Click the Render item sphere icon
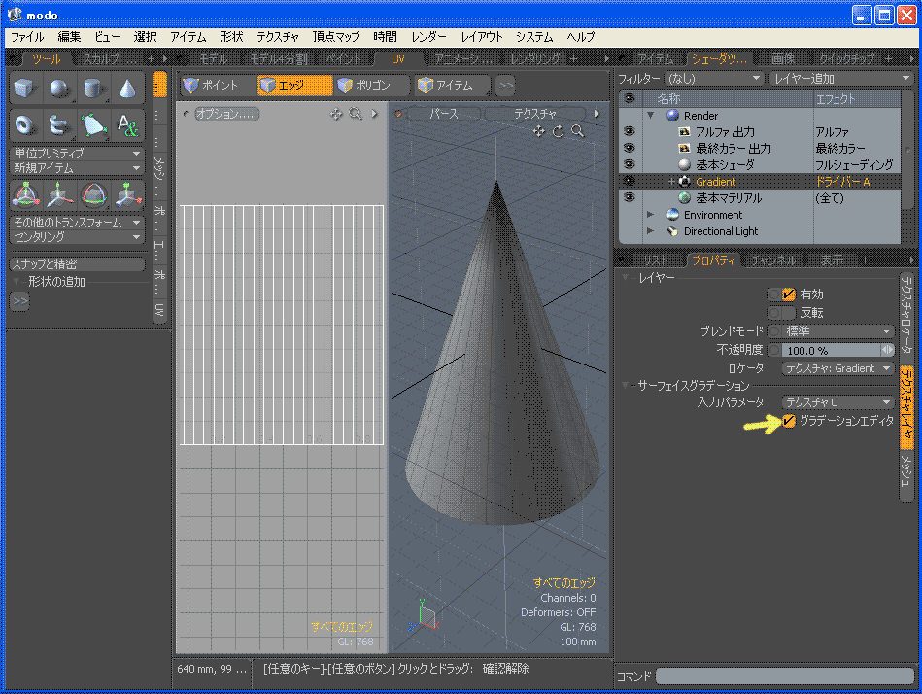This screenshot has width=922, height=694. (x=672, y=116)
